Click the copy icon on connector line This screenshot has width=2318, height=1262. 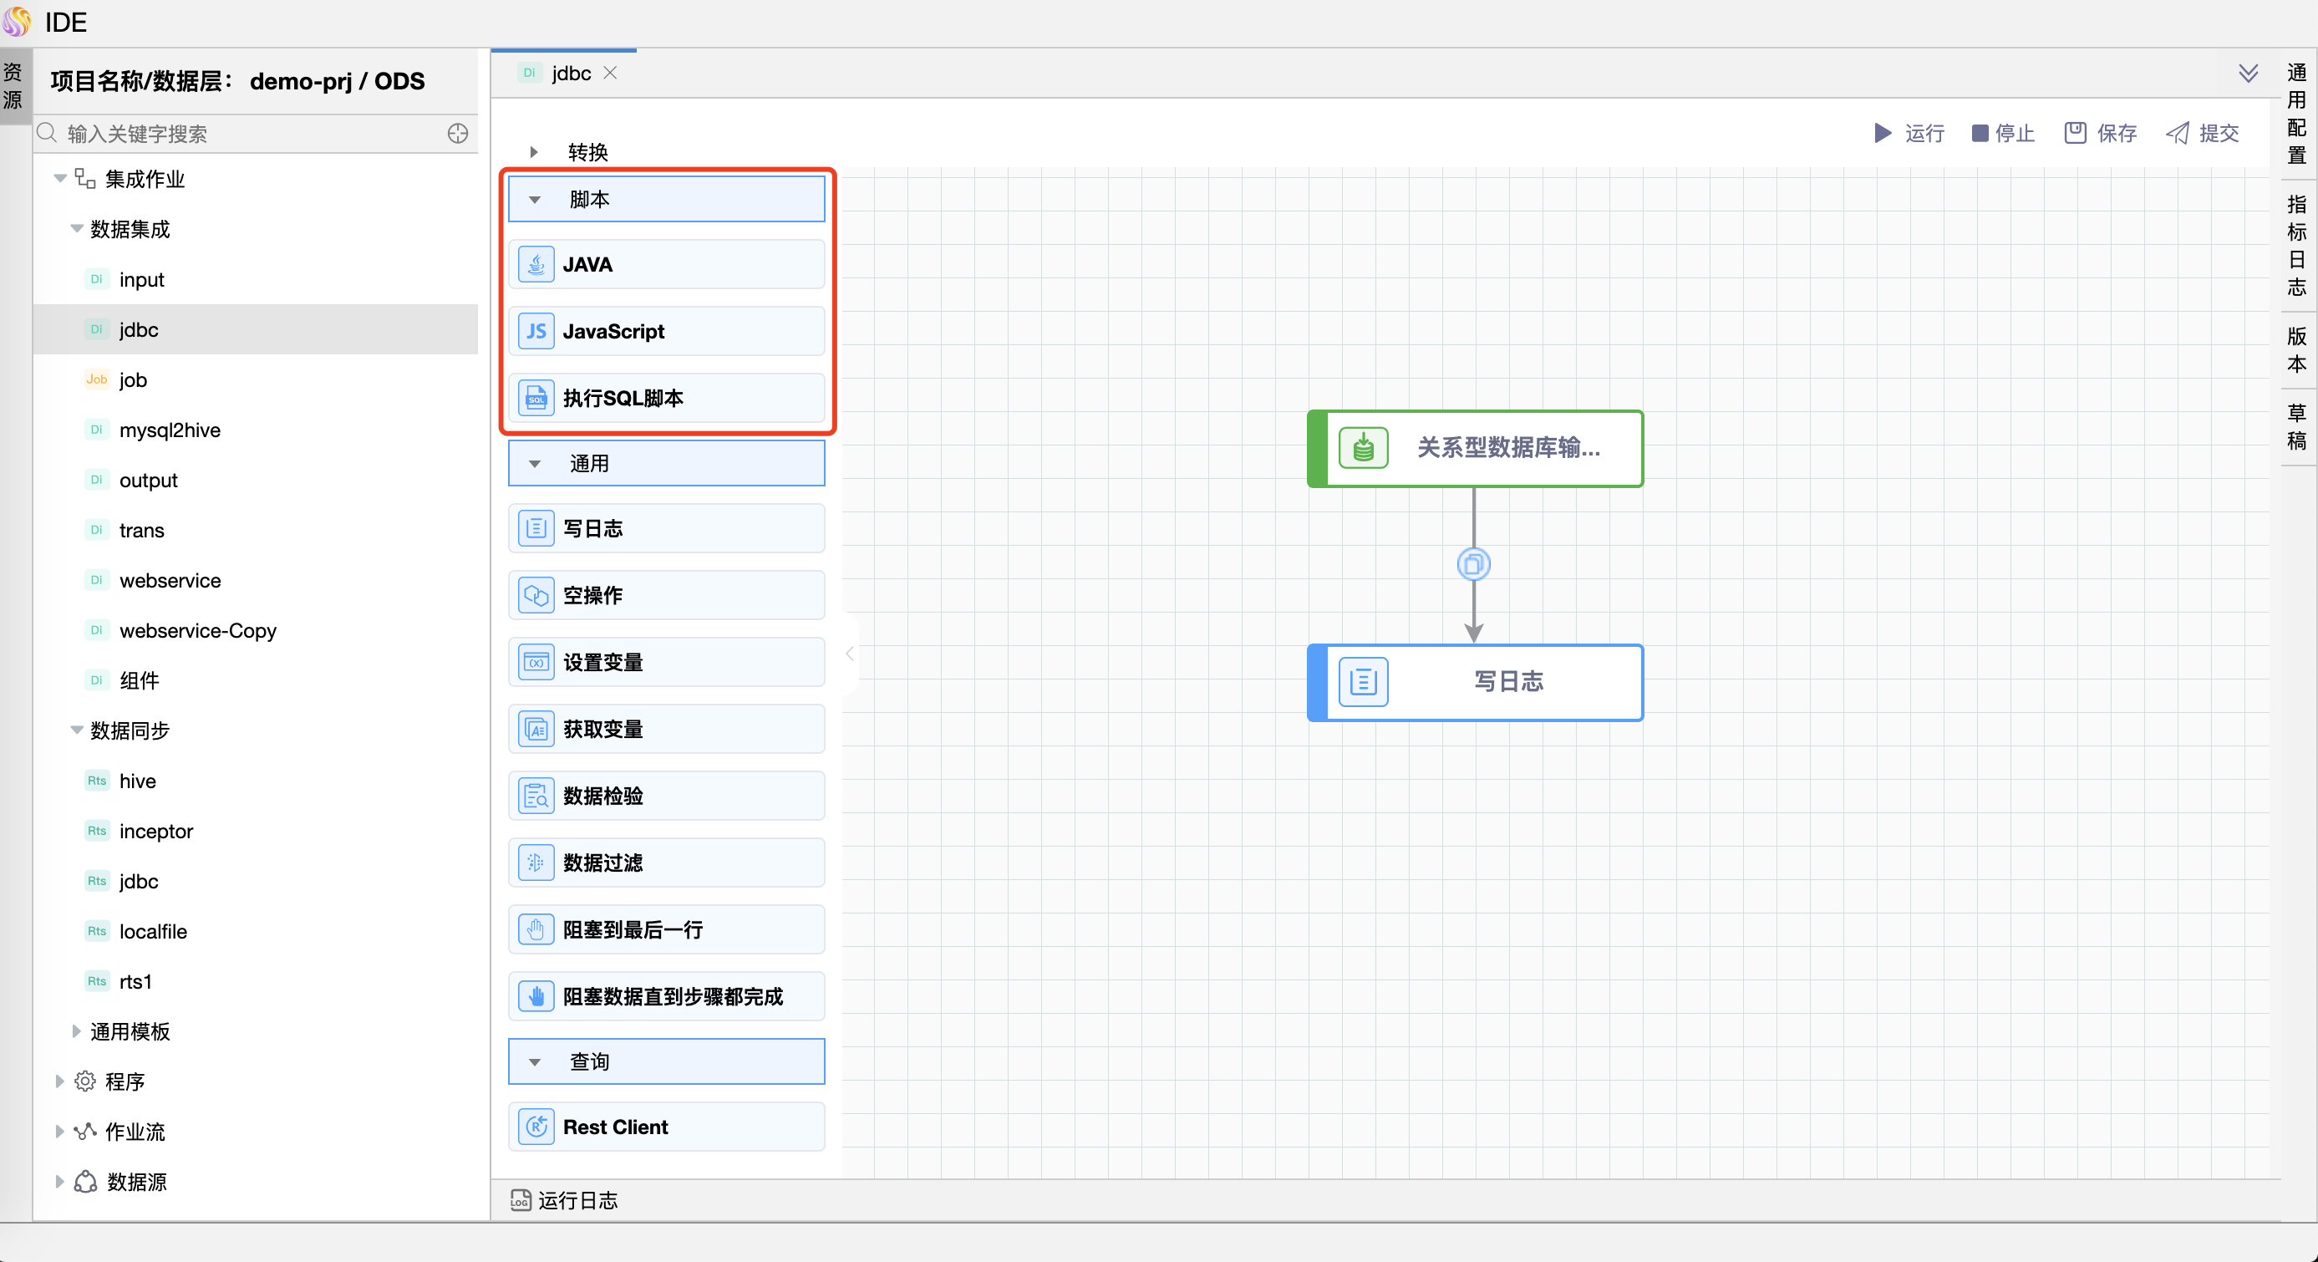pyautogui.click(x=1473, y=564)
